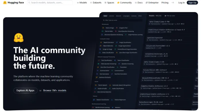Click the Sign Up button
The width and height of the screenshot is (201, 112).
click(192, 3)
